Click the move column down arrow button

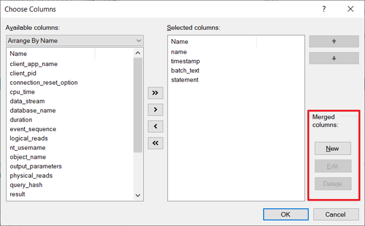334,58
